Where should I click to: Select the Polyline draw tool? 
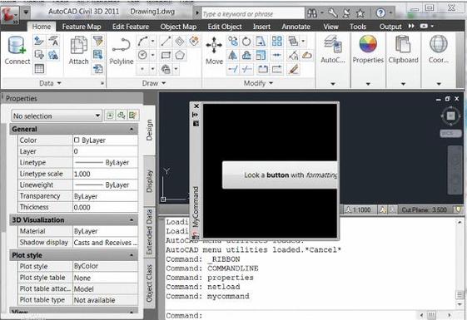tap(122, 52)
